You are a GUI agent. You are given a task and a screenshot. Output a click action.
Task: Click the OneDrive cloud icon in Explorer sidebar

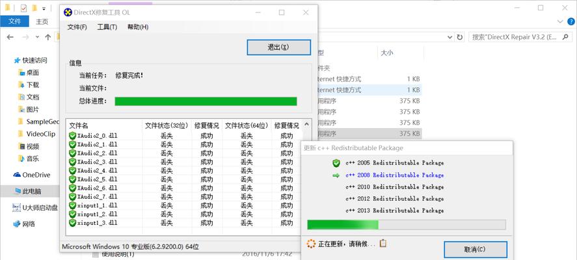pos(17,175)
